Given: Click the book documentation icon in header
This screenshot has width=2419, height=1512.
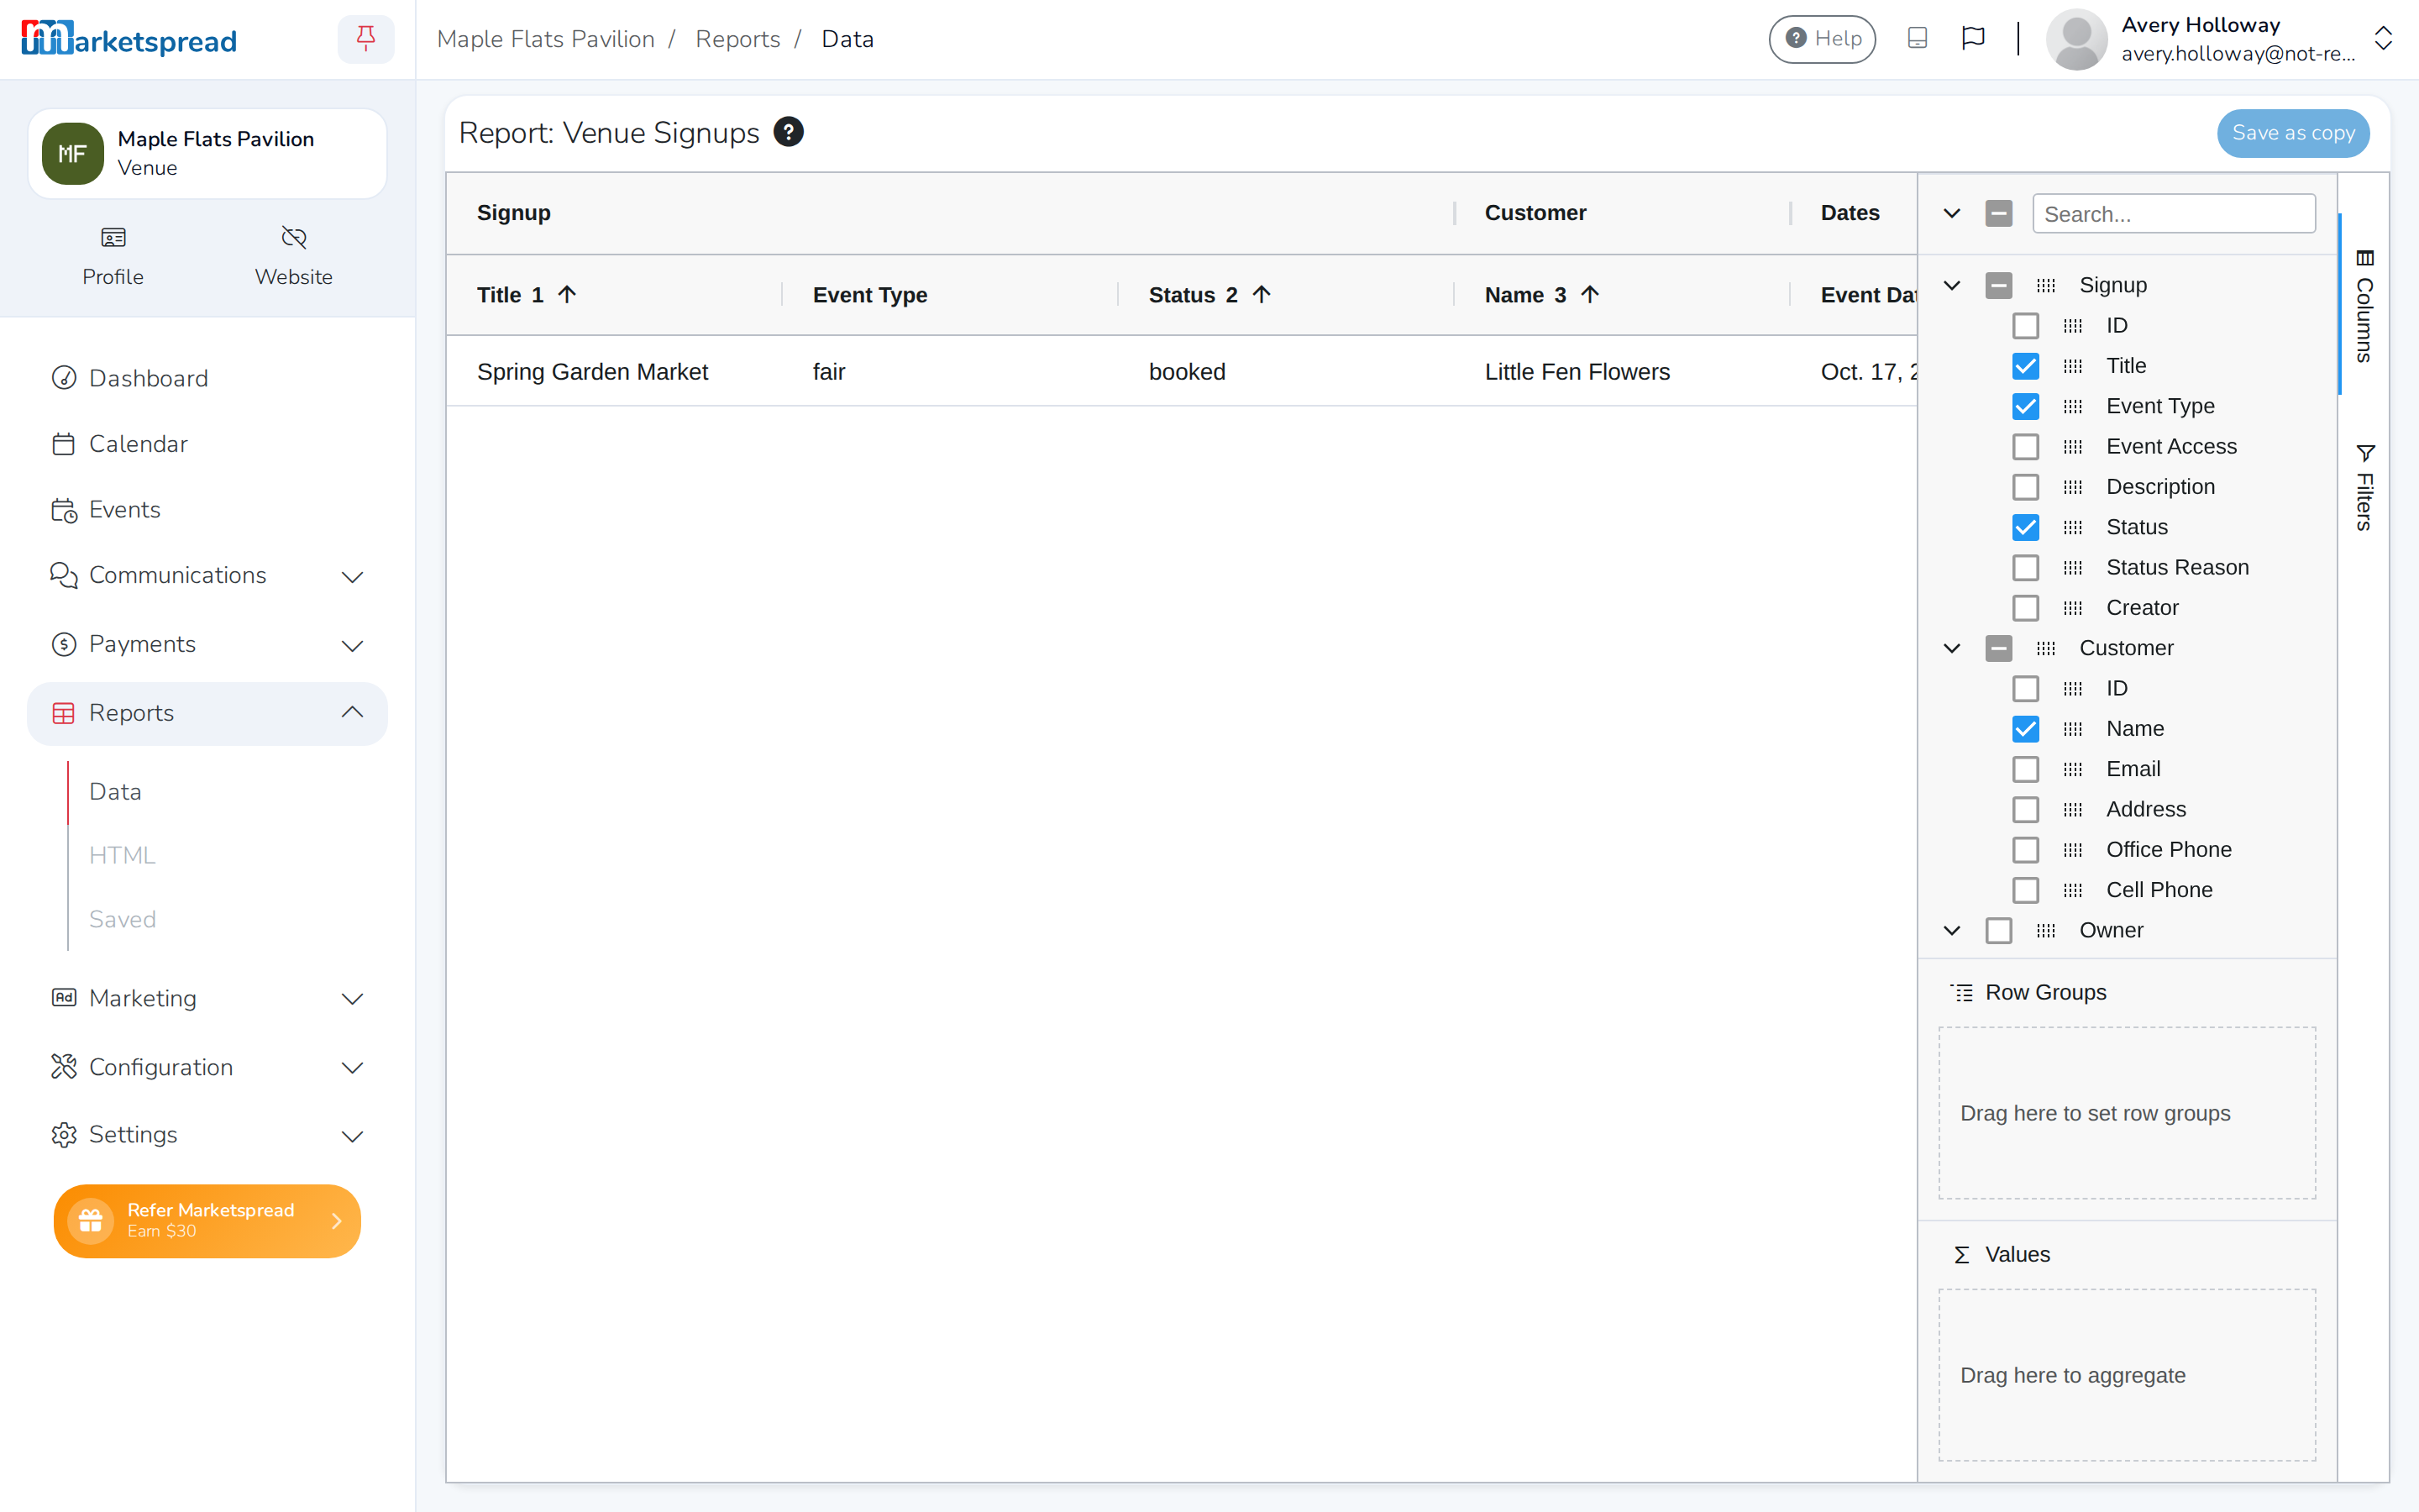Looking at the screenshot, I should pyautogui.click(x=1918, y=38).
